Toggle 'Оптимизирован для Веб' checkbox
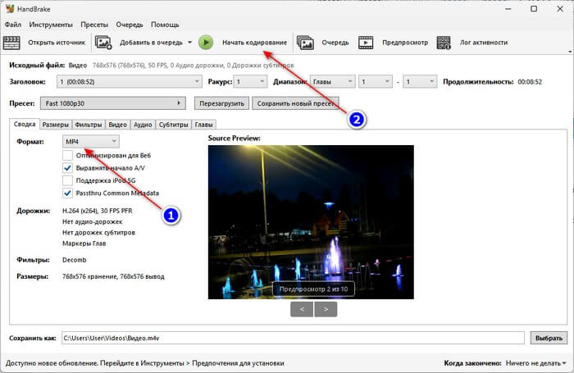The width and height of the screenshot is (574, 373). (x=67, y=155)
